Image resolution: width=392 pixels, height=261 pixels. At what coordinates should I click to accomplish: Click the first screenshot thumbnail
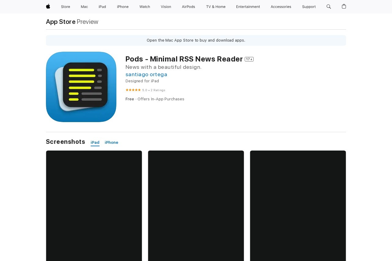point(94,206)
